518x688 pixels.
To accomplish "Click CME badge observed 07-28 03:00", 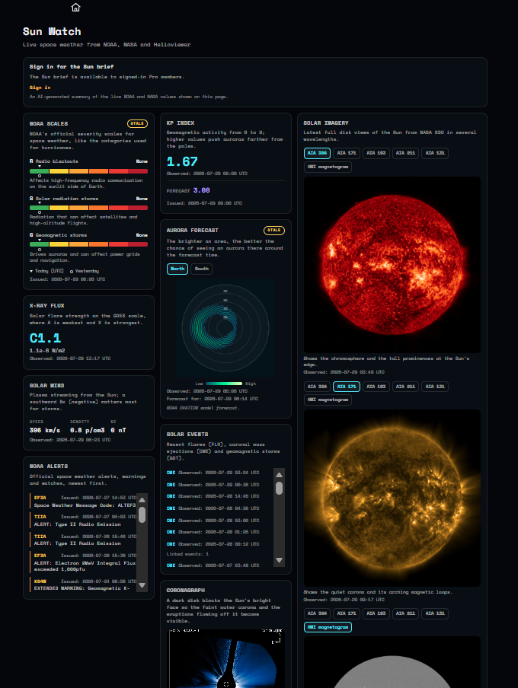I will (171, 521).
